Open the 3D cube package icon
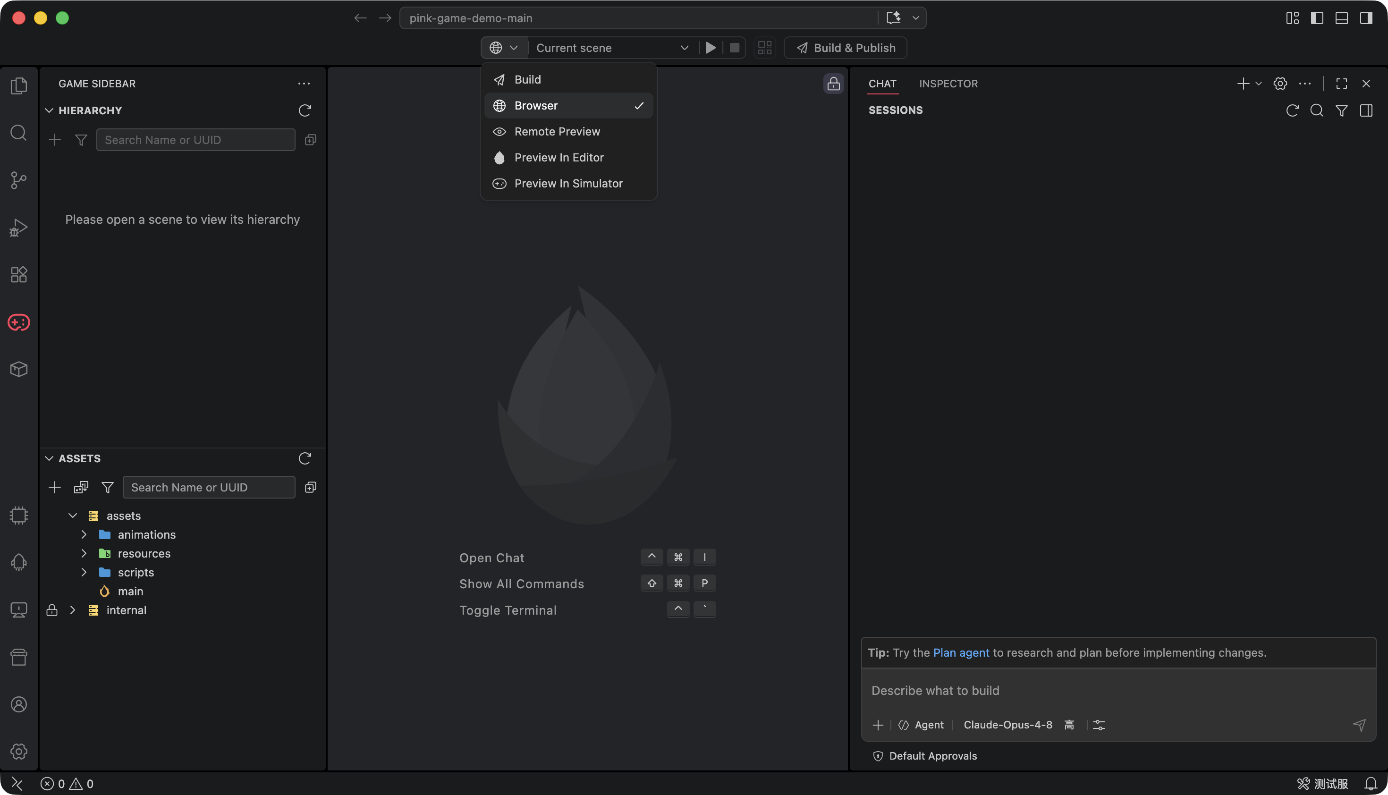This screenshot has width=1388, height=795. tap(18, 370)
